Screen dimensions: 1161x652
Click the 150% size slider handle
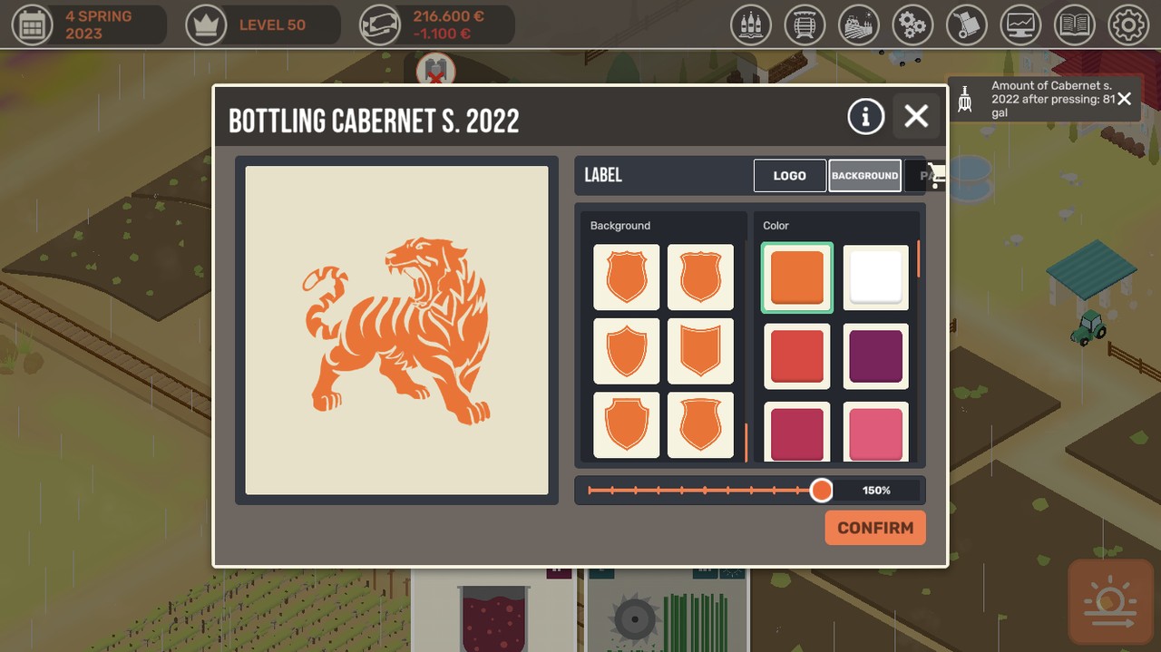point(821,491)
